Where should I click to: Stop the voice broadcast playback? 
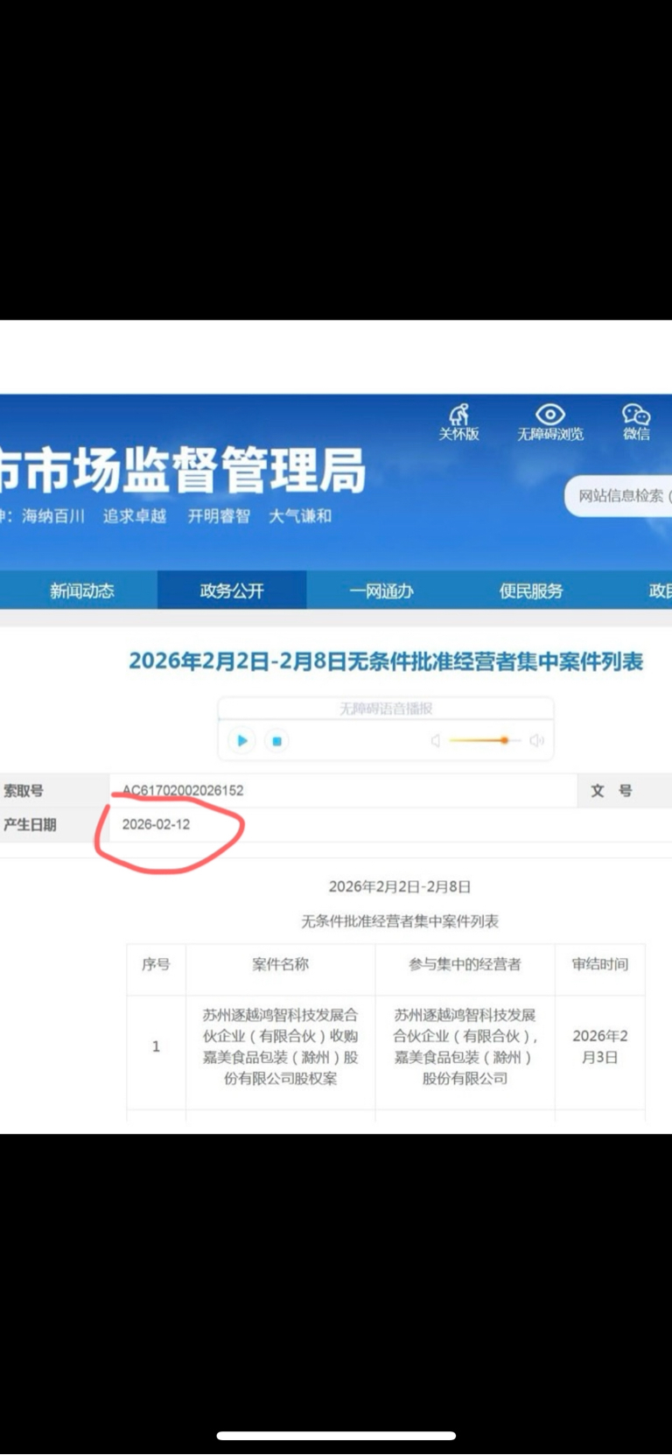pyautogui.click(x=276, y=741)
